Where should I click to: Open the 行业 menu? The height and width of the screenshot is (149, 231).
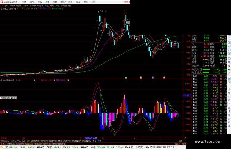coord(78,2)
